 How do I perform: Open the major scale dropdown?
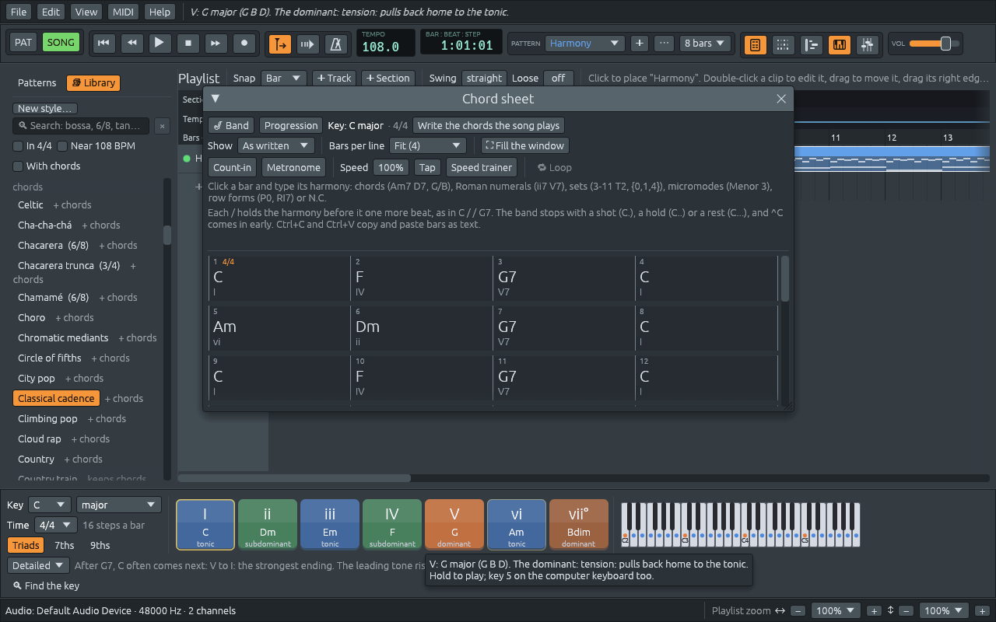click(119, 505)
